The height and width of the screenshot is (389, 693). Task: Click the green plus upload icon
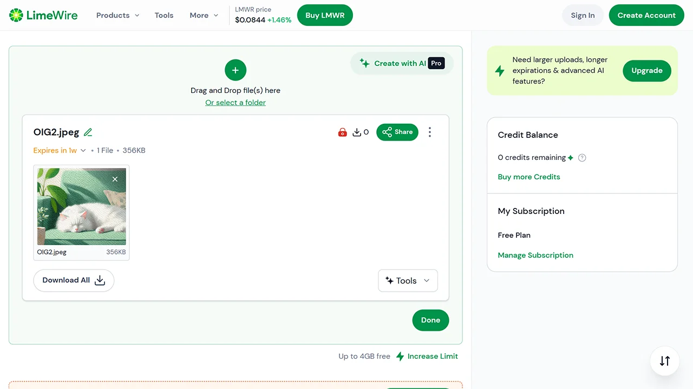click(236, 70)
